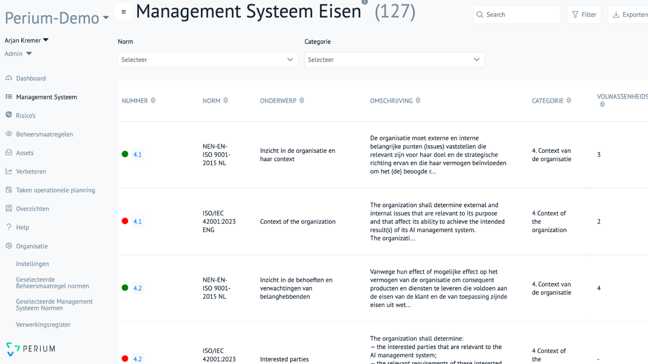
Task: Open the Categorie Selecteer dropdown
Action: pyautogui.click(x=394, y=59)
